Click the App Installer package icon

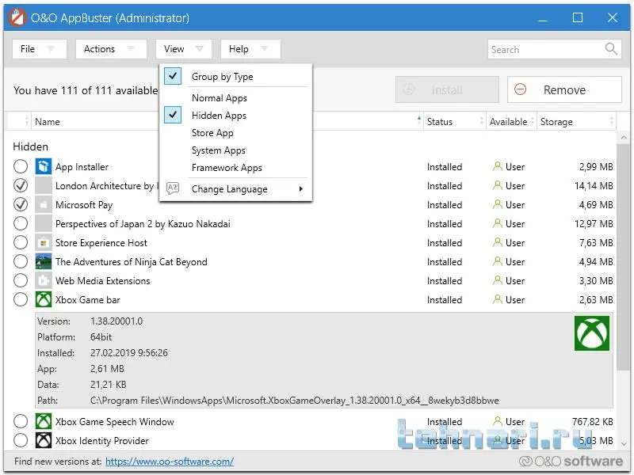(44, 166)
